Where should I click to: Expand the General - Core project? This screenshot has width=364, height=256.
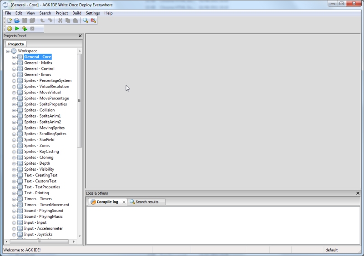[14, 57]
